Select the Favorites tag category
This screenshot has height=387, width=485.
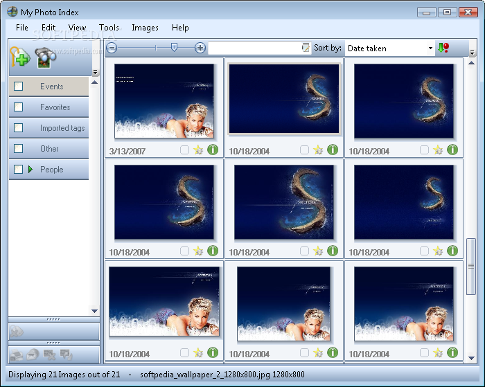coord(49,107)
